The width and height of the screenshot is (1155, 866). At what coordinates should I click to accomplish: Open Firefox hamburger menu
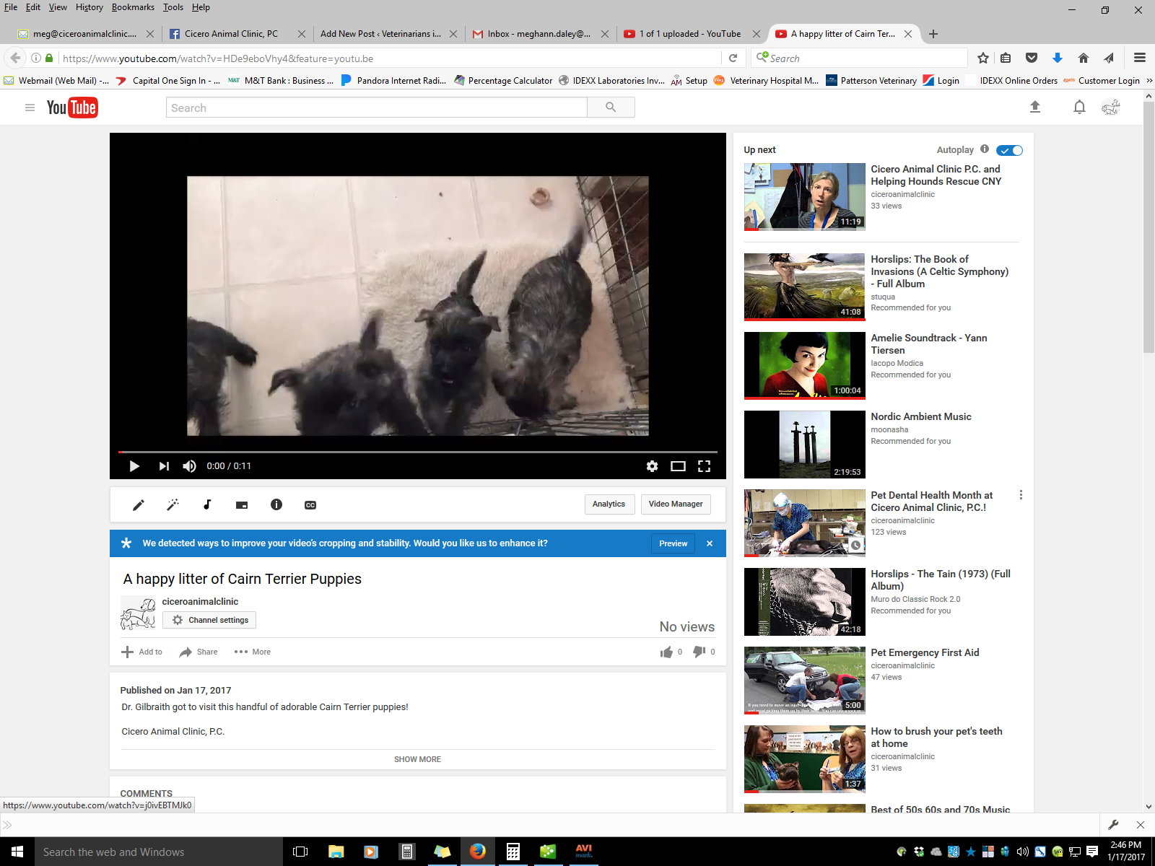1140,58
